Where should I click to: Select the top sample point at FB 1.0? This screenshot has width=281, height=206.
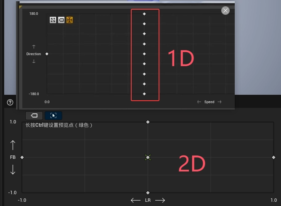point(148,122)
